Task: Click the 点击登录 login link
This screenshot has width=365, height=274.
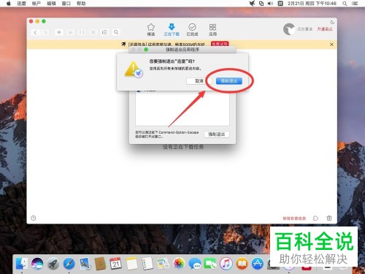Action: point(304,29)
